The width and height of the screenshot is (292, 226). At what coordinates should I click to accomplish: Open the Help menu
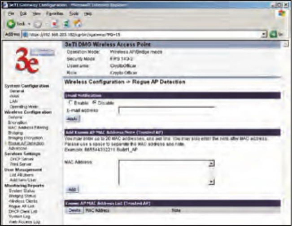(88, 13)
